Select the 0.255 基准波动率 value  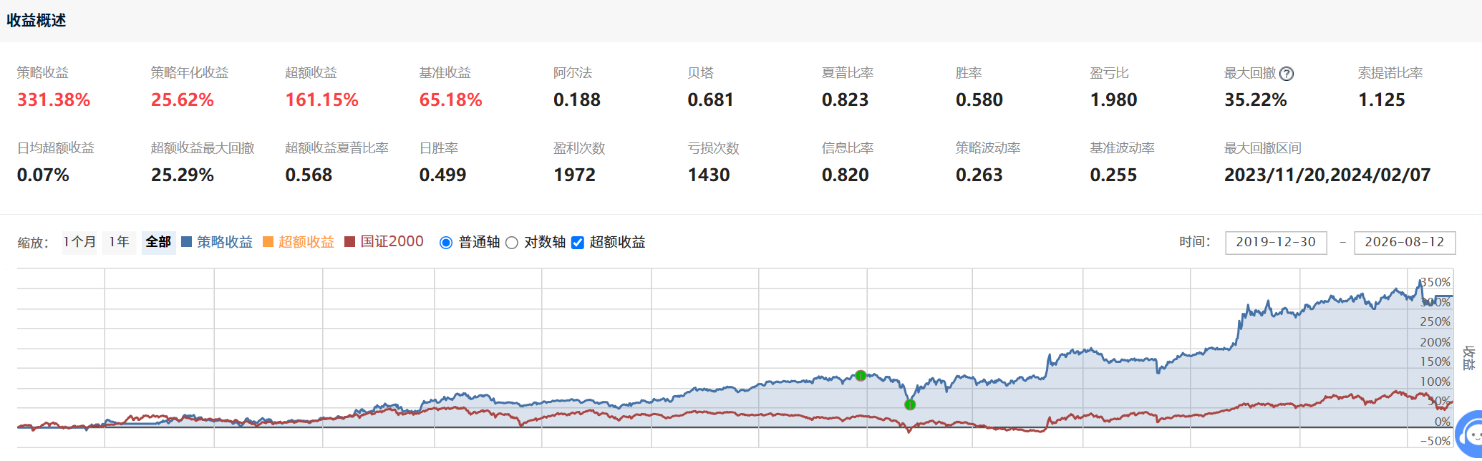click(x=1113, y=175)
